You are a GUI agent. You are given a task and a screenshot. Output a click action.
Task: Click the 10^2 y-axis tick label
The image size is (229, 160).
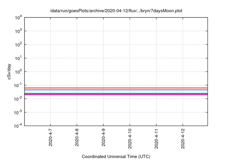(x=18, y=45)
